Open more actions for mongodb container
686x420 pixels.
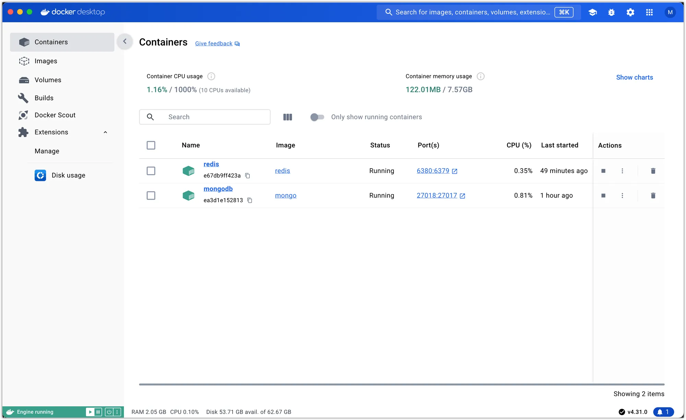click(622, 196)
